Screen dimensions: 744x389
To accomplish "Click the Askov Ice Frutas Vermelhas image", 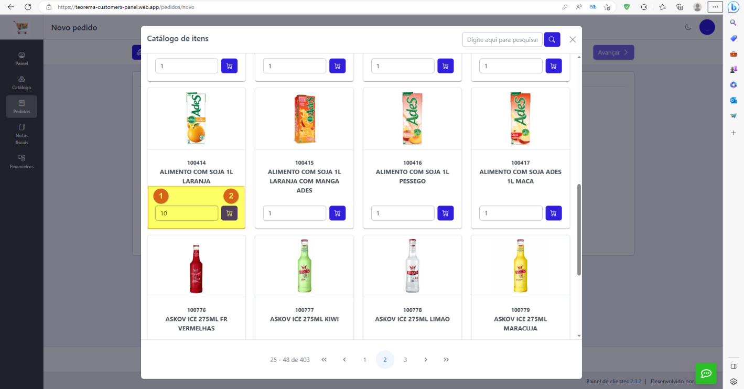I will tap(196, 268).
